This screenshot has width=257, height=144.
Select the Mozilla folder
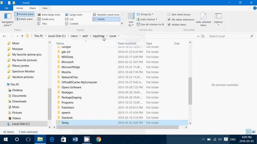tap(66, 72)
